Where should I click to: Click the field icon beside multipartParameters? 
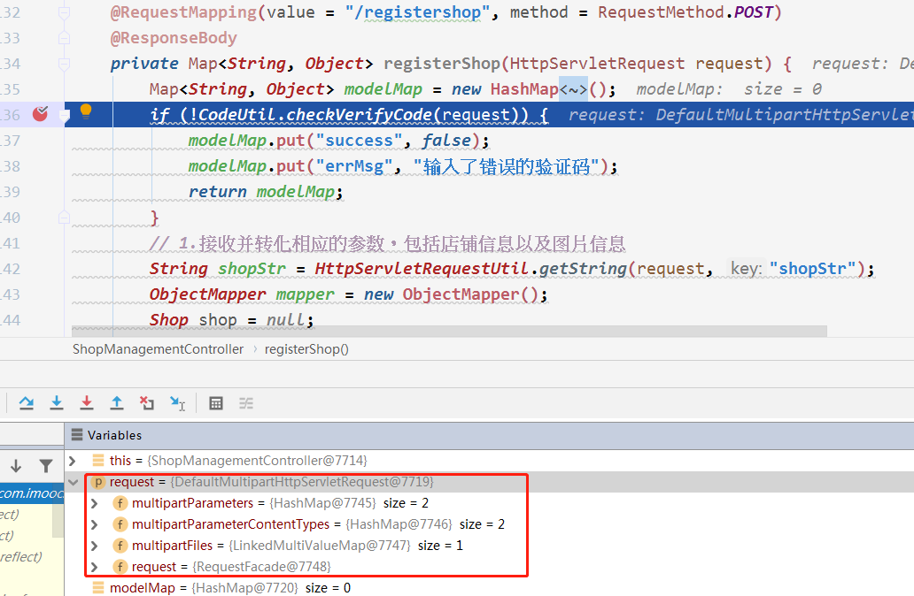[120, 503]
